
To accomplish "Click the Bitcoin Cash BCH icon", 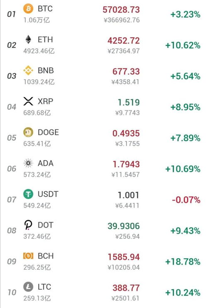I will (x=28, y=256).
